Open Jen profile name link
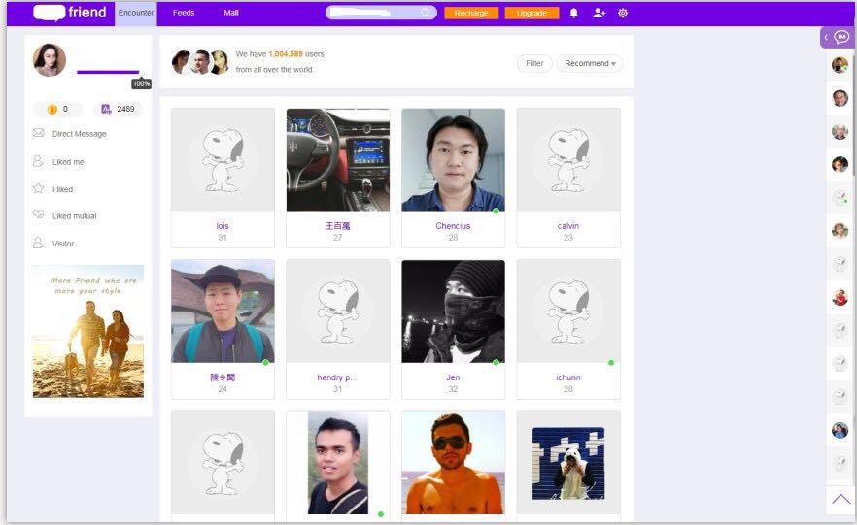Viewport: 857px width, 525px height. tap(453, 377)
